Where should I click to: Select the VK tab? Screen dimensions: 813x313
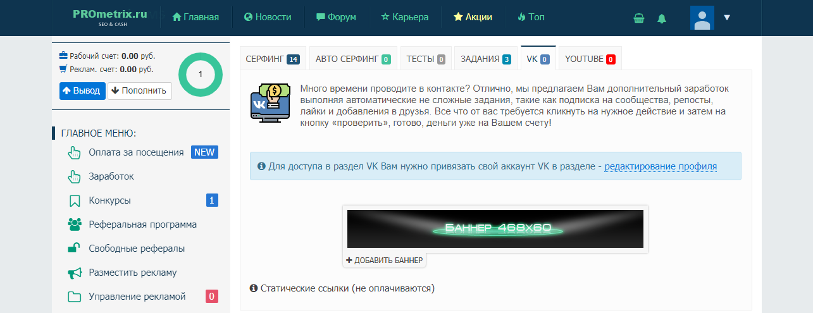point(538,59)
